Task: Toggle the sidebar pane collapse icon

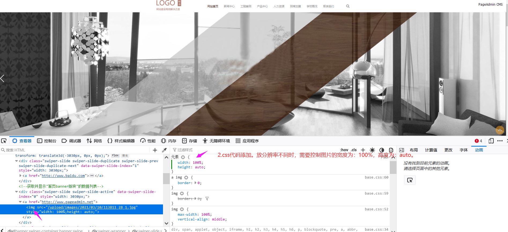Action: (402, 150)
